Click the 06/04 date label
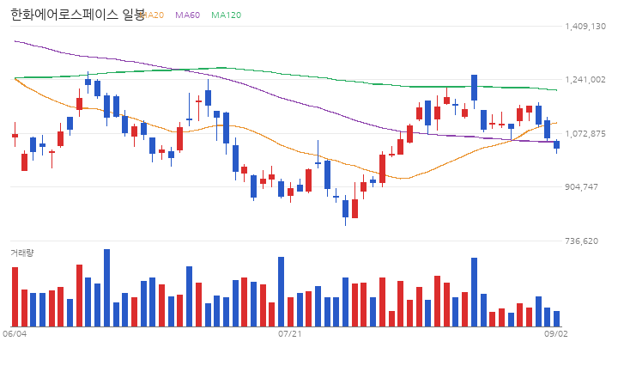Screen dimensions: 618x378 (15, 334)
